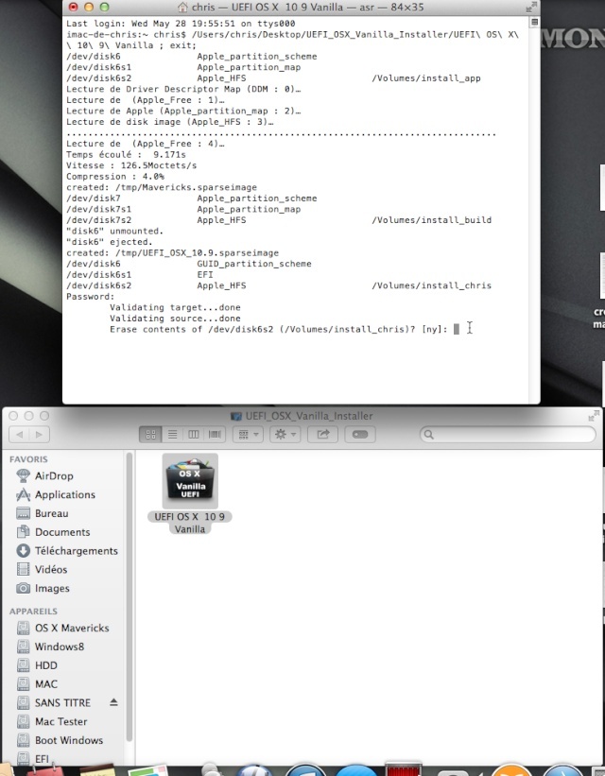
Task: Switch Finder to icon view
Action: [150, 435]
